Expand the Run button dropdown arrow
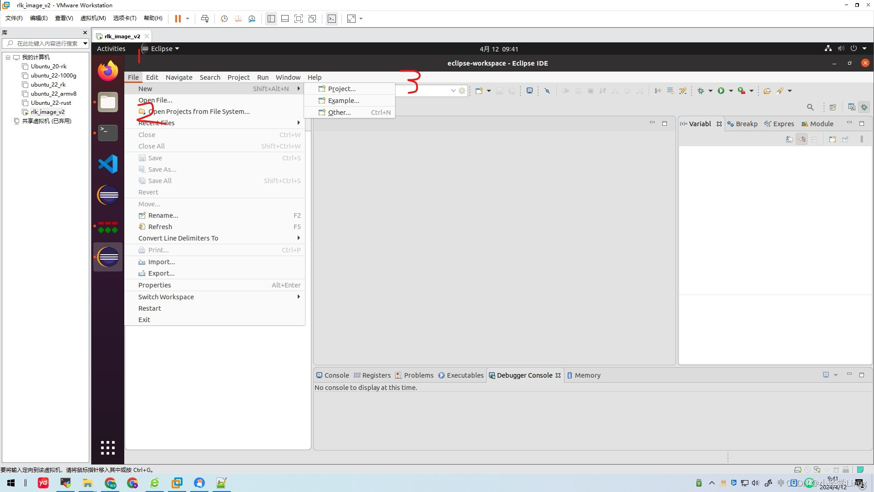The image size is (874, 492). click(731, 91)
